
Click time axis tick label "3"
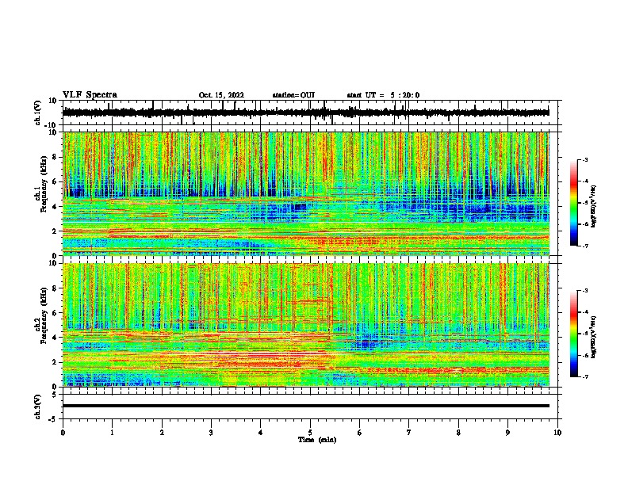click(211, 433)
